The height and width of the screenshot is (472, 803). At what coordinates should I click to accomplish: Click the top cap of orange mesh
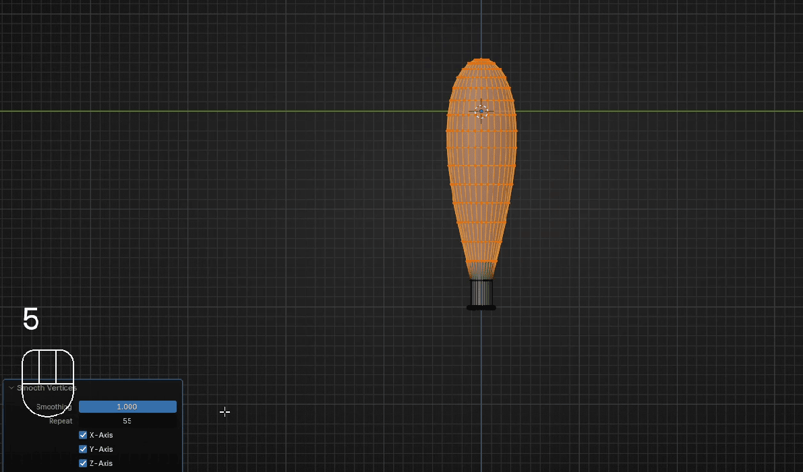coord(481,62)
